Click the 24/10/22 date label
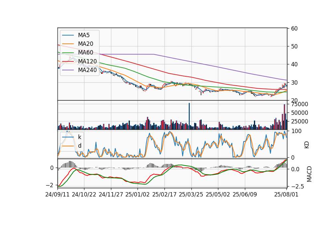The image size is (319, 229). tap(84, 194)
